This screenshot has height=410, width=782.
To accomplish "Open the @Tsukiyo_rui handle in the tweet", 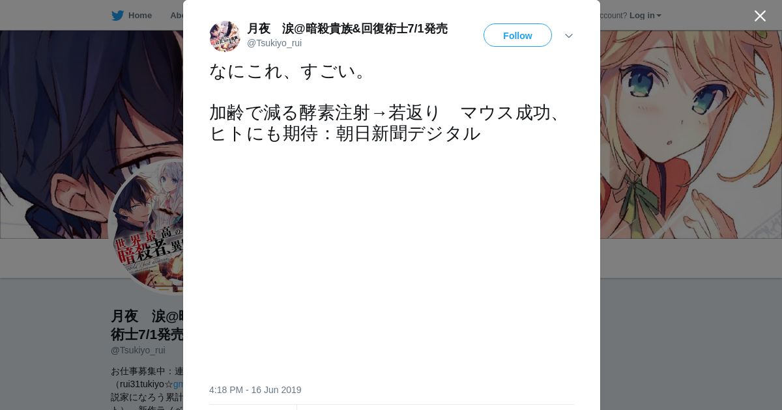I will (x=274, y=43).
